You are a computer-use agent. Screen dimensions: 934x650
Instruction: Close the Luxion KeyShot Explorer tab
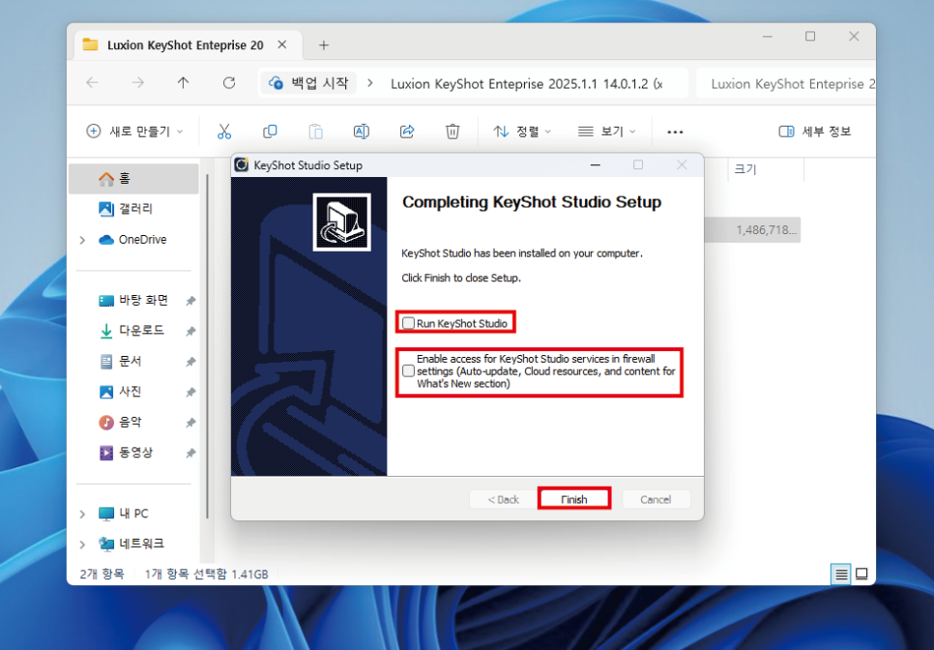[282, 44]
